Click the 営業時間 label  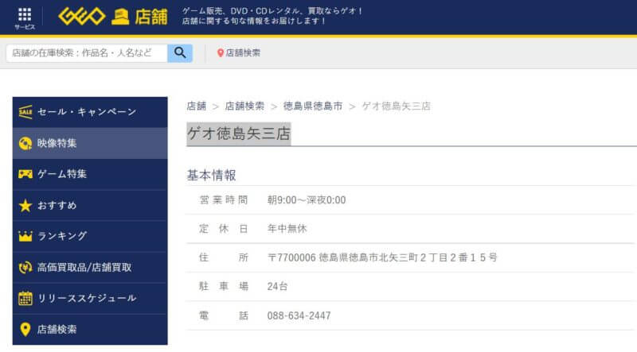click(224, 200)
